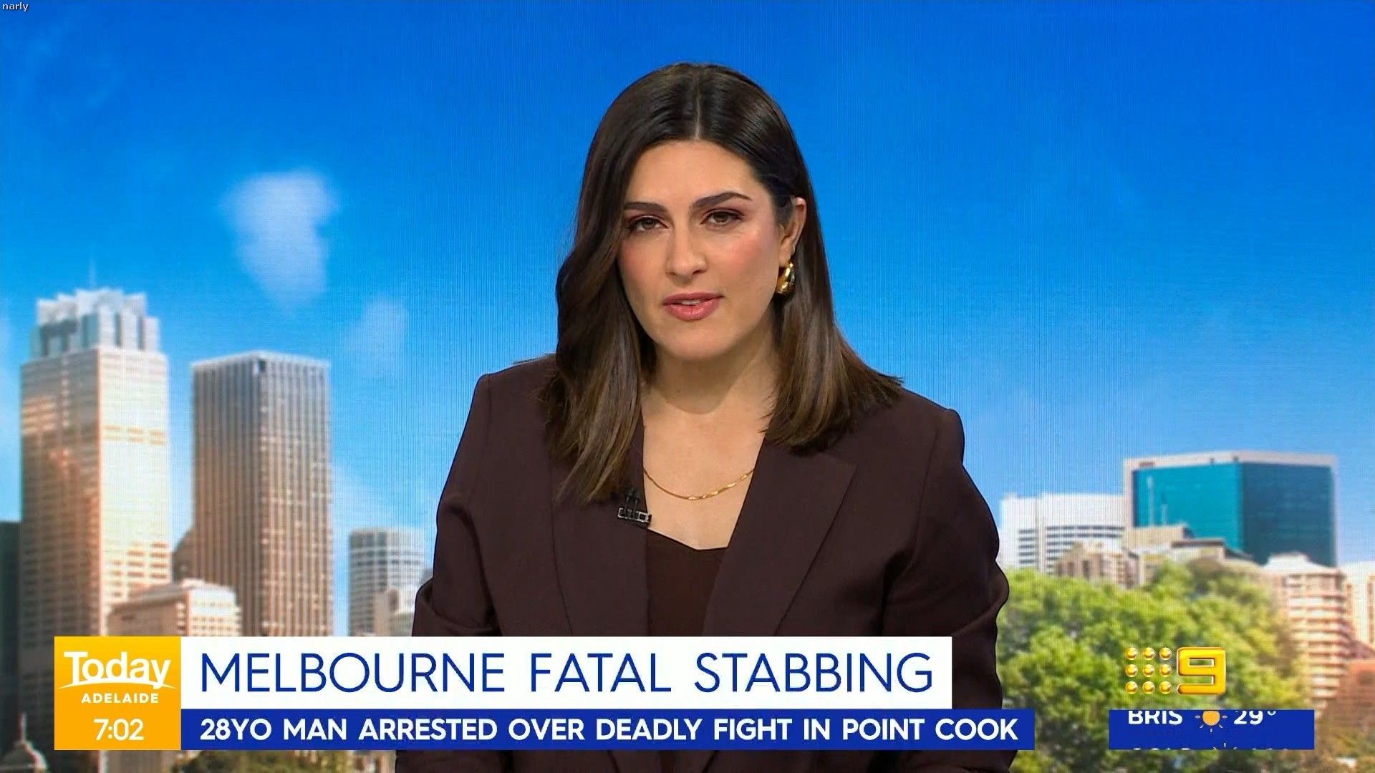Click the MELBOURNE FATAL STABBING headline banner

point(566,671)
